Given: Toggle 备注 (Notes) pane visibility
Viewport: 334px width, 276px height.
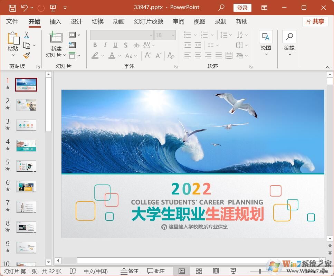Looking at the screenshot, I should (x=129, y=271).
